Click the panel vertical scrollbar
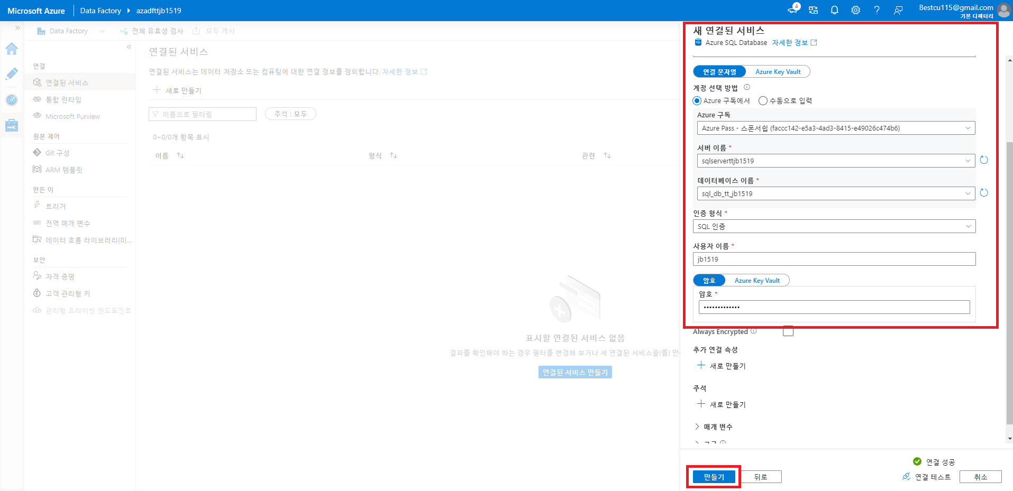The image size is (1013, 491). click(1009, 283)
